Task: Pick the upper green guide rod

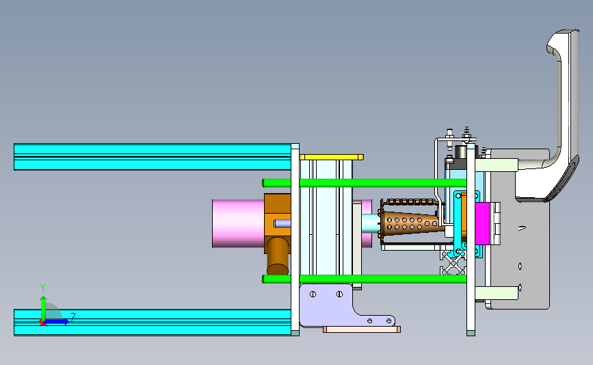Action: tap(365, 183)
